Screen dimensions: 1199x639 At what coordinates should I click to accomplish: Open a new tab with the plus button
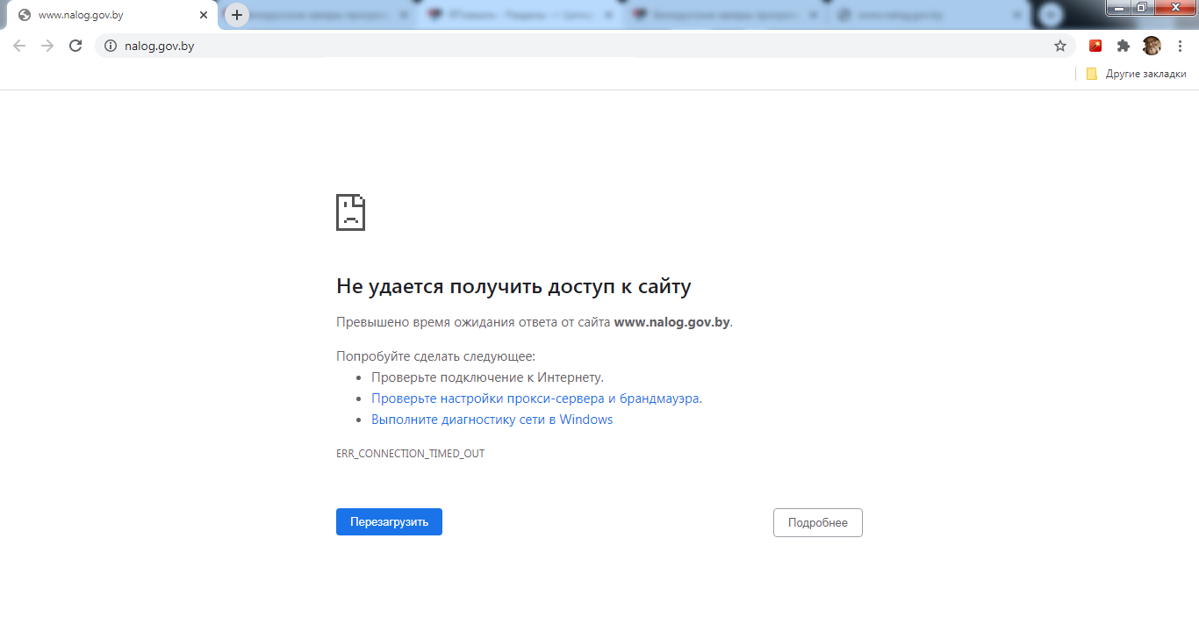(236, 15)
